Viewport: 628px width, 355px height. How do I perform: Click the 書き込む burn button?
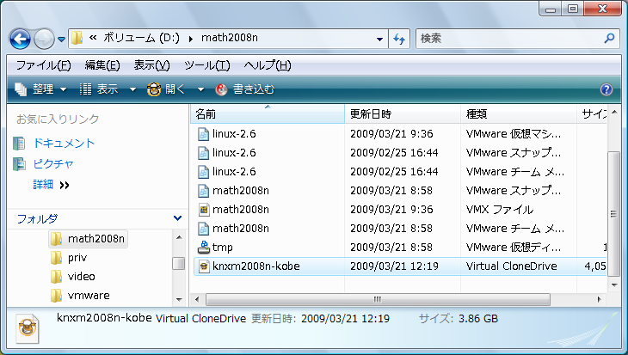point(244,89)
